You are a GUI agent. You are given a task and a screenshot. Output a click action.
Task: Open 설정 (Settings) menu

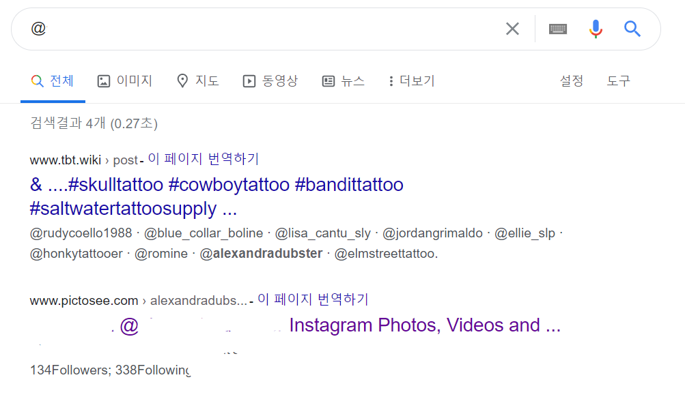[572, 81]
